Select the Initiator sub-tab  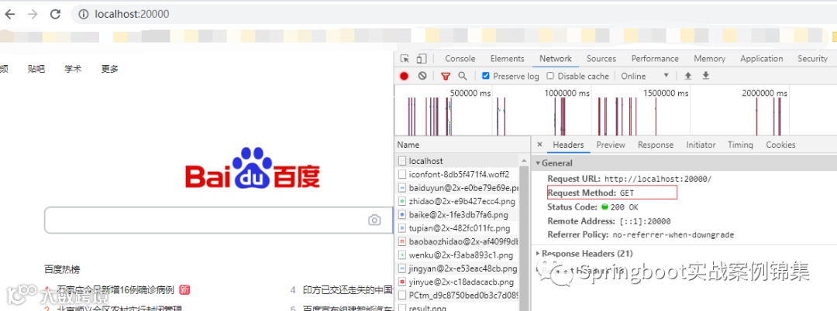coord(701,145)
